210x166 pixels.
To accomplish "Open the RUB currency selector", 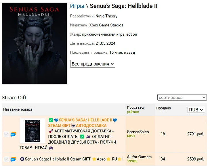I will [x=196, y=110].
